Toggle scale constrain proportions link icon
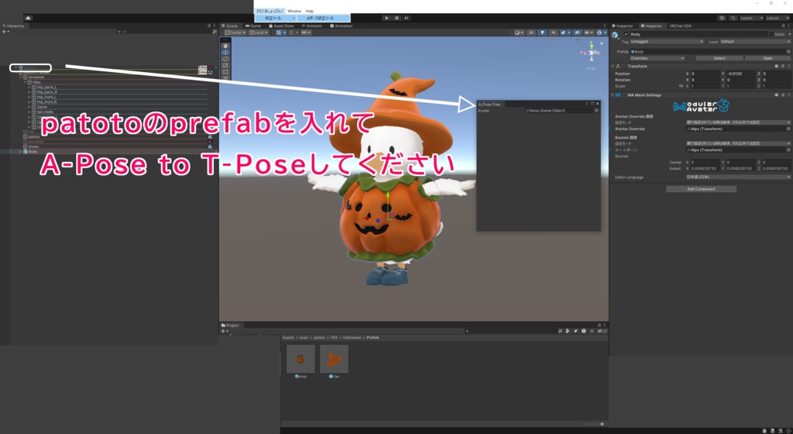The height and width of the screenshot is (434, 793). 681,86
